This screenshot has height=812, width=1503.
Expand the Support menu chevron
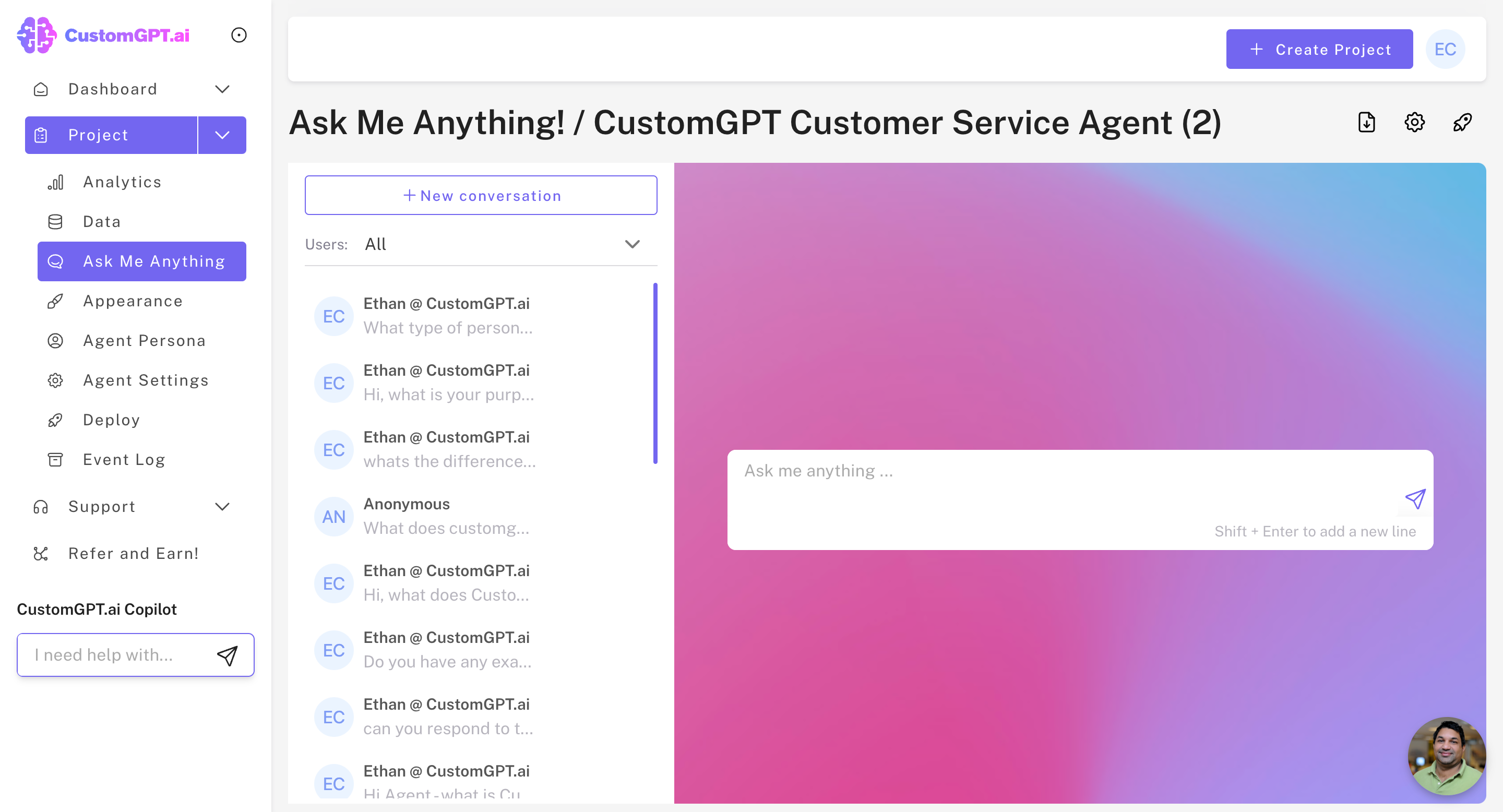pos(222,507)
